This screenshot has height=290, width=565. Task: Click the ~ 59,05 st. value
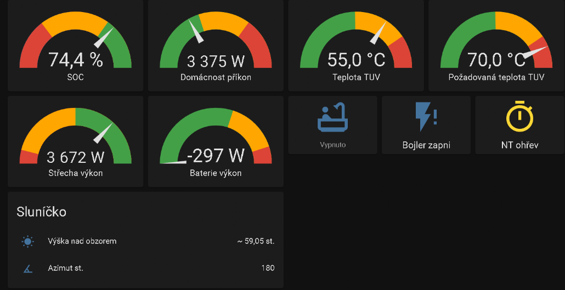(256, 241)
